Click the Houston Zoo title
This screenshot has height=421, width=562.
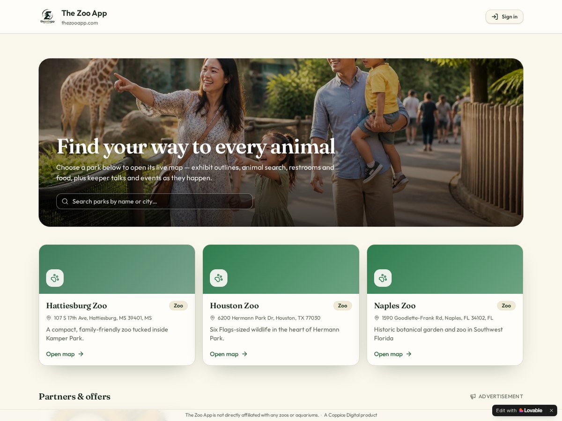pyautogui.click(x=234, y=305)
